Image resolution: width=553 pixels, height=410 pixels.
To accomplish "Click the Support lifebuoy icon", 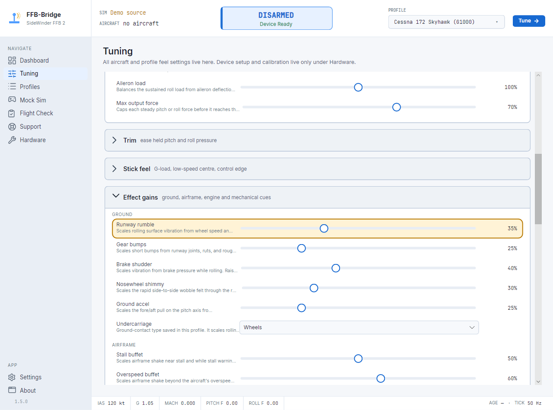I will click(12, 127).
